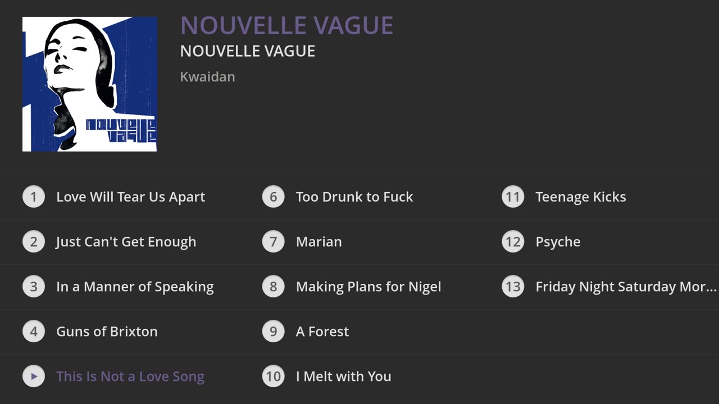Open the NOUVELLE VAGUE artist name below the title
719x404 pixels.
(x=248, y=51)
